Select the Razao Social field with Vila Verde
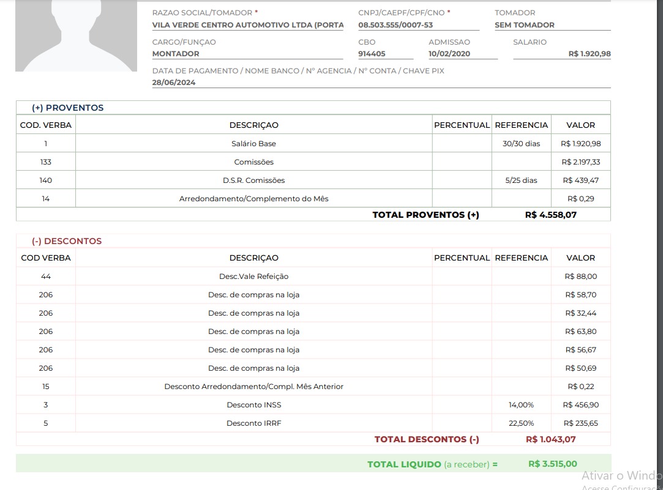Image resolution: width=663 pixels, height=490 pixels. pyautogui.click(x=248, y=25)
